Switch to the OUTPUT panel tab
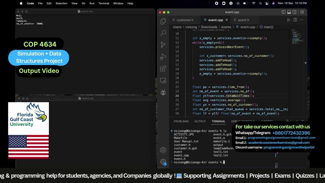Viewport: 325px width, 183px height. [200, 121]
